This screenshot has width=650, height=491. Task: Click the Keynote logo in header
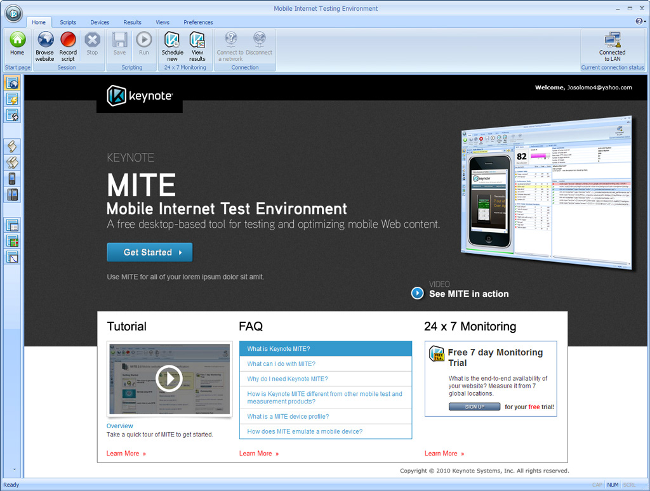click(x=140, y=96)
